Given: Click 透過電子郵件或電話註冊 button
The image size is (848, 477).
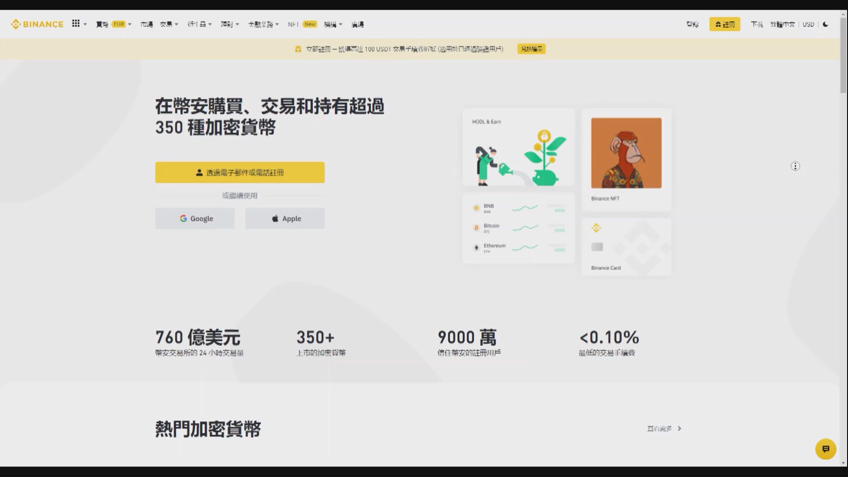Looking at the screenshot, I should 240,172.
